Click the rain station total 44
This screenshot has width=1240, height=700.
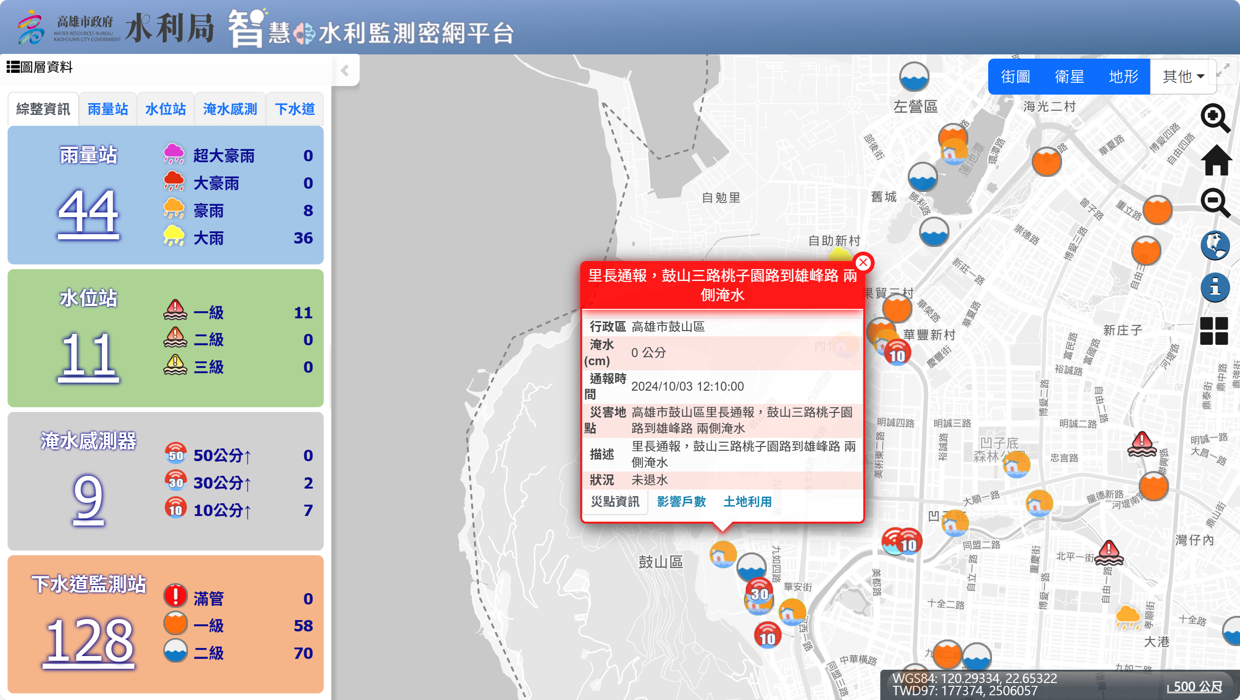pyautogui.click(x=88, y=212)
